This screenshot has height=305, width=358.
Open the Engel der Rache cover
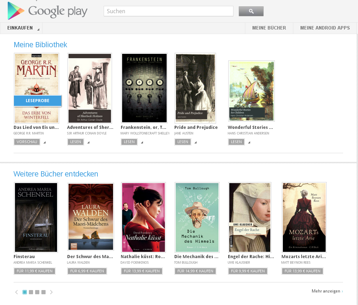[250, 217]
